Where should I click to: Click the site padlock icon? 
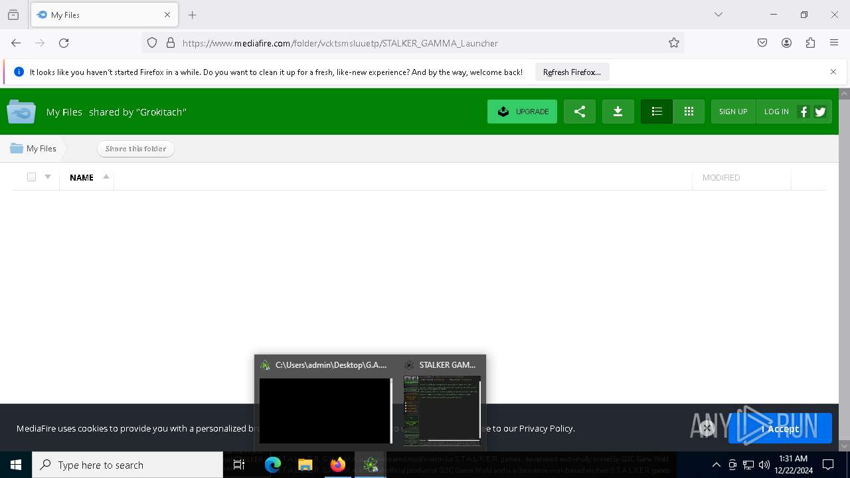tap(171, 43)
